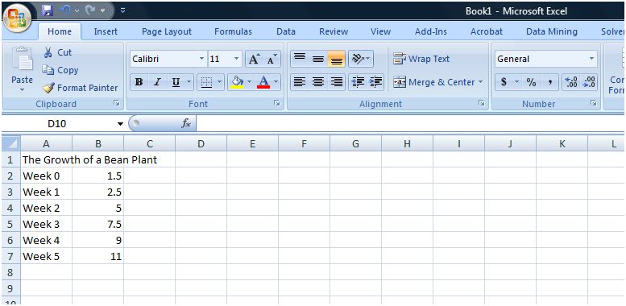Open the Data Mining tab
This screenshot has width=626, height=306.
coord(552,31)
